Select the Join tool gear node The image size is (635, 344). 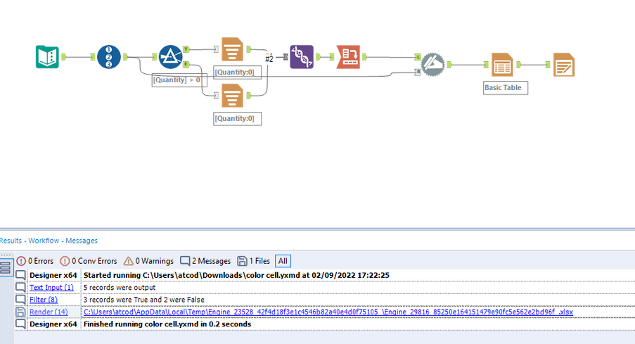433,65
